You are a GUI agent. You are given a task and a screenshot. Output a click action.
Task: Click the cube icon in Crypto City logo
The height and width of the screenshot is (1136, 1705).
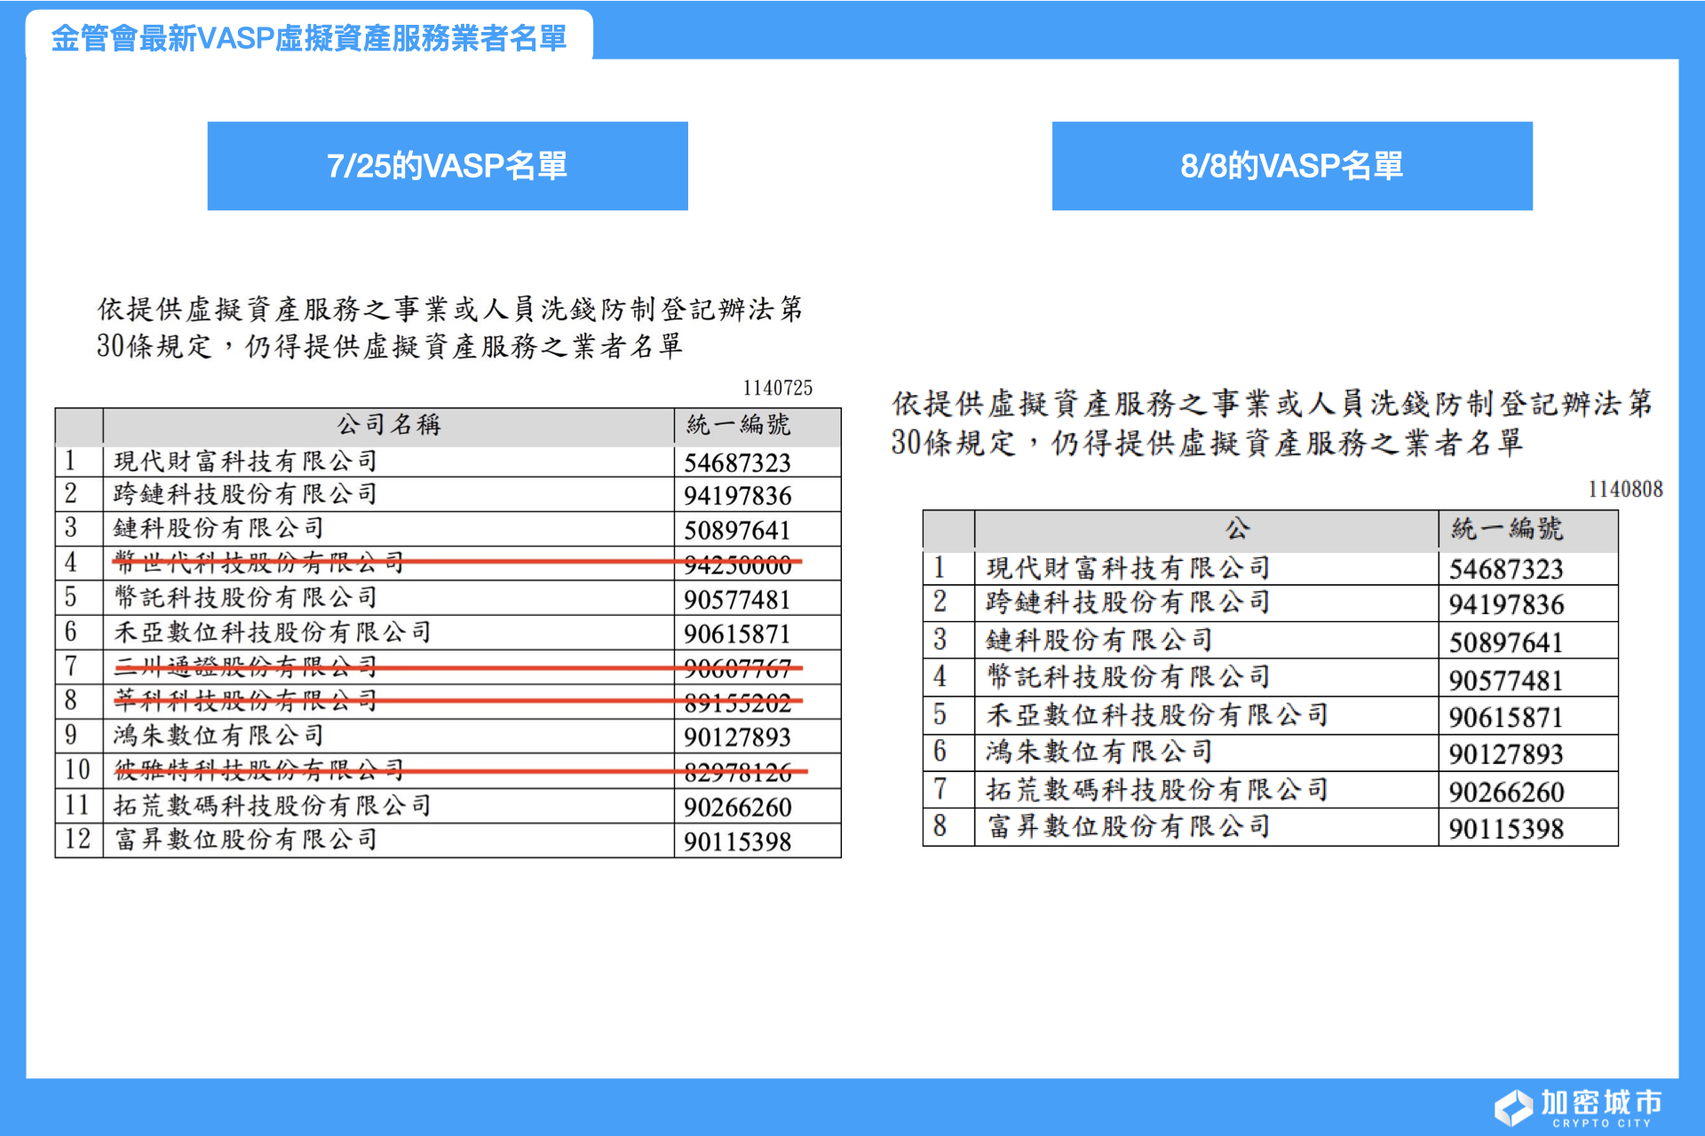tap(1514, 1107)
